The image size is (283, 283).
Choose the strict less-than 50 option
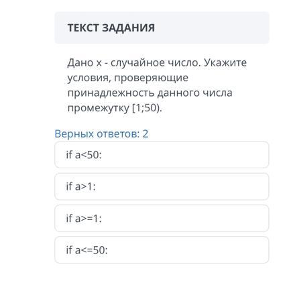[x=162, y=155]
